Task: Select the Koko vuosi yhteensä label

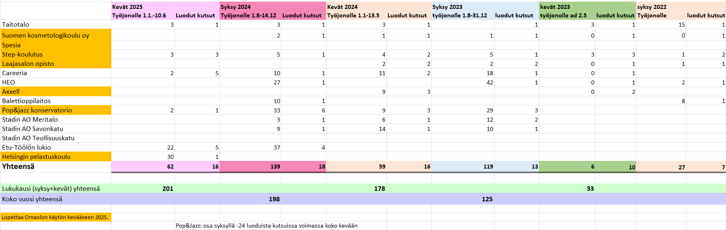Action: [x=56, y=199]
